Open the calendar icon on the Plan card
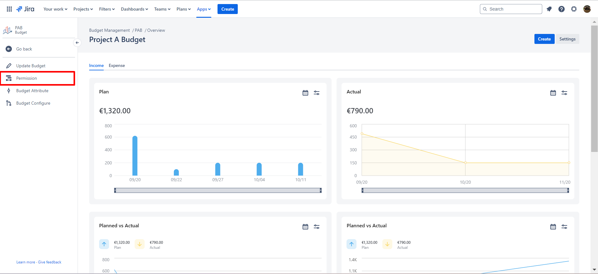The width and height of the screenshot is (598, 274). point(305,93)
